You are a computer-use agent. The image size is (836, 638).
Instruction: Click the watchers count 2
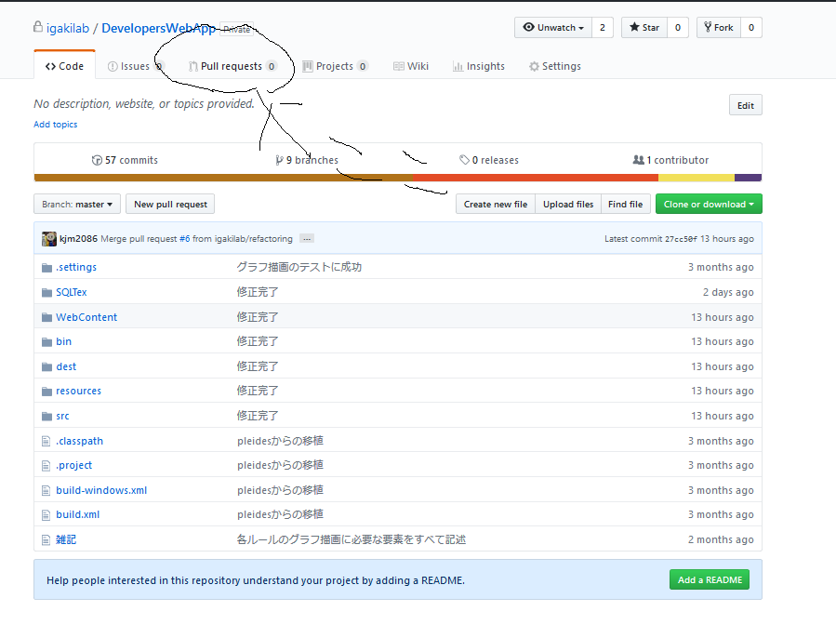603,28
